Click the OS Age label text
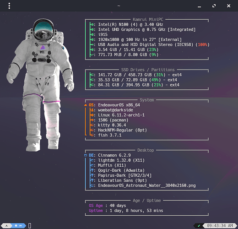Viewport: 238px width, 229px height. pyautogui.click(x=96, y=206)
